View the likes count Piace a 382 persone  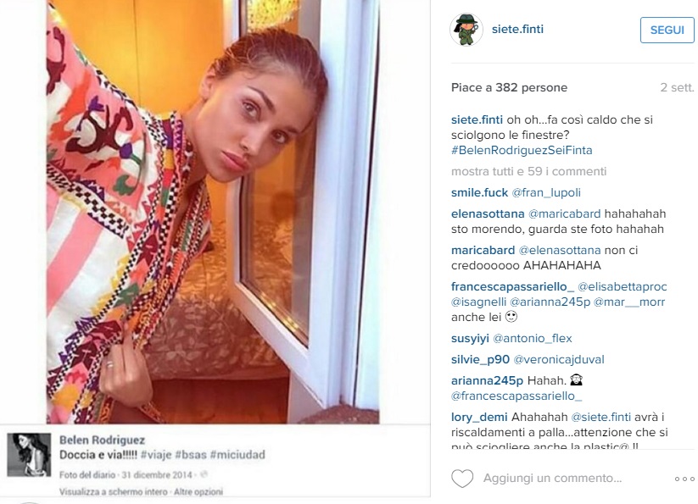(x=509, y=87)
